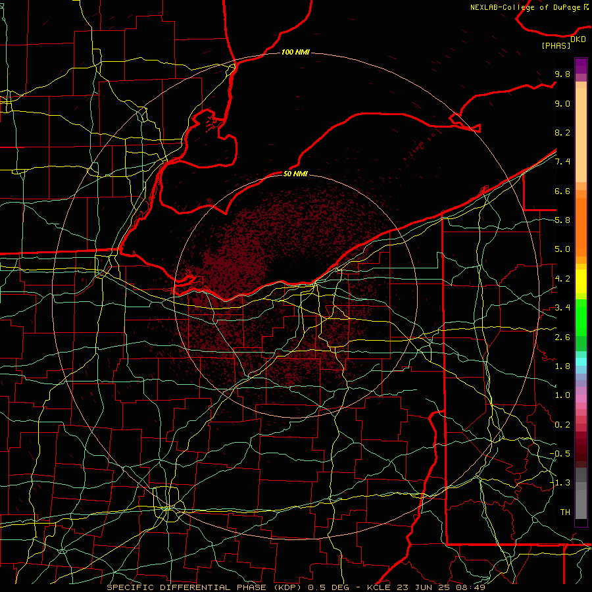Pick the bright green color bar segment near 3.4
The image size is (592, 592).
(x=581, y=316)
